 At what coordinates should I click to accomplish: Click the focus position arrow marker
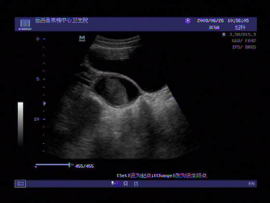click(44, 103)
